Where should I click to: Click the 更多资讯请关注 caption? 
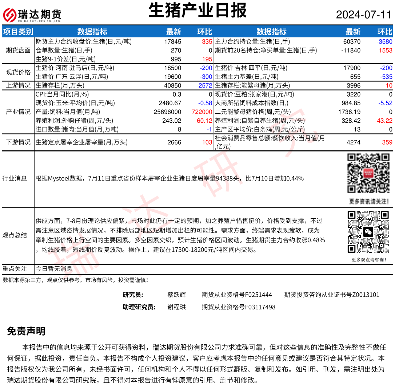pos(368,201)
